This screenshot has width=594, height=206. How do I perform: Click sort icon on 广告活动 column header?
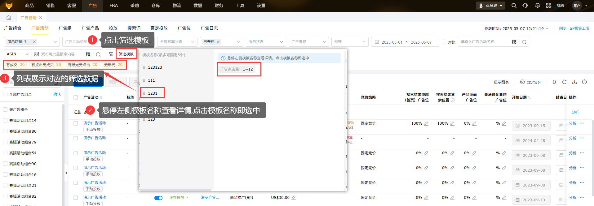tap(101, 97)
